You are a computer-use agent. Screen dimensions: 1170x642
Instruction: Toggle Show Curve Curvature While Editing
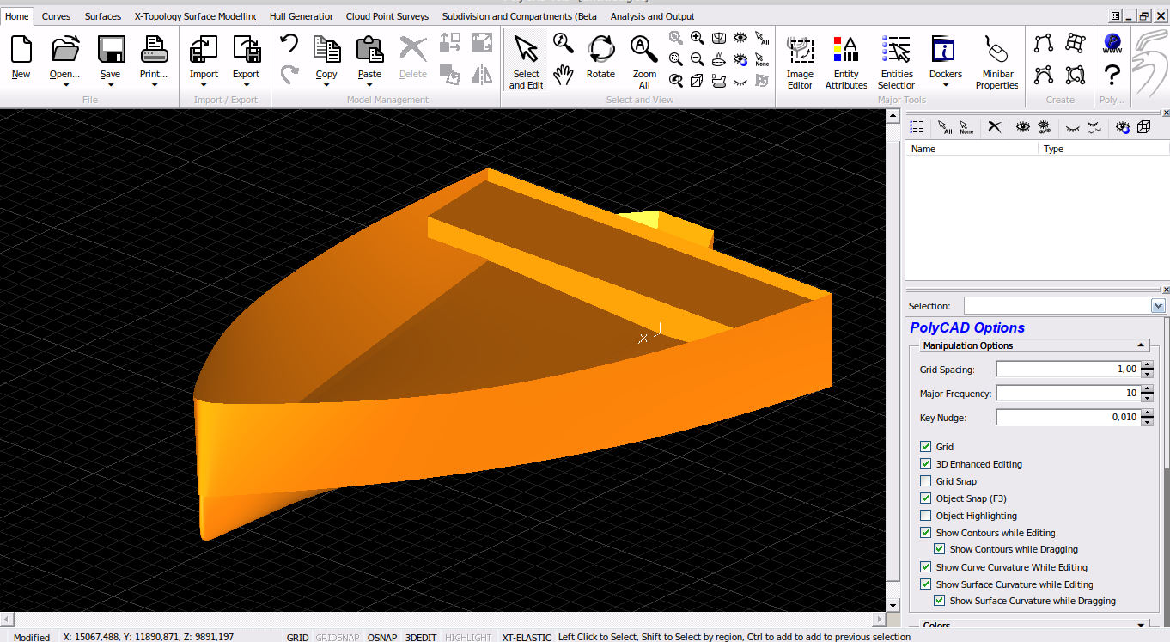[925, 567]
